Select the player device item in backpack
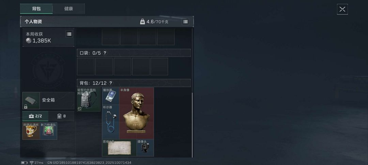Screen dimensions: 368x165 110,96
